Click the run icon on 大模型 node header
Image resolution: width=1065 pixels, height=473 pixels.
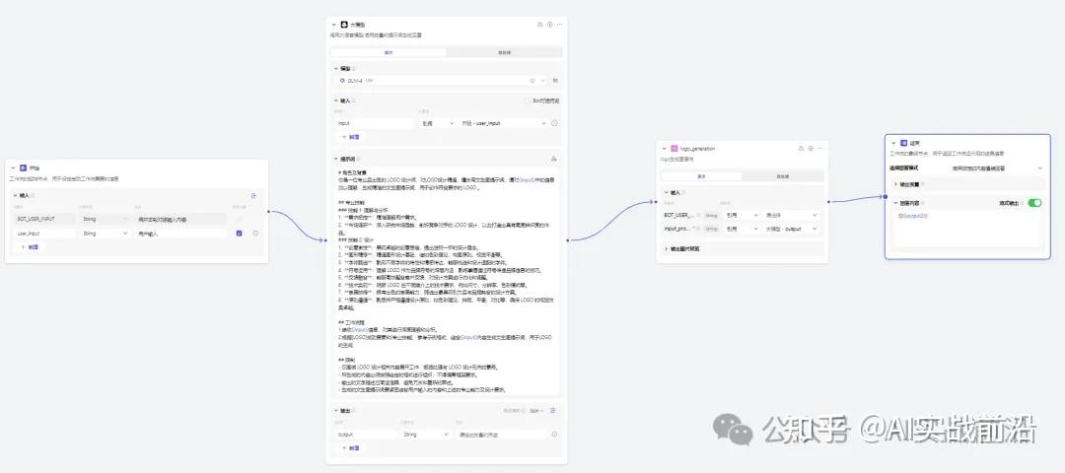[549, 25]
